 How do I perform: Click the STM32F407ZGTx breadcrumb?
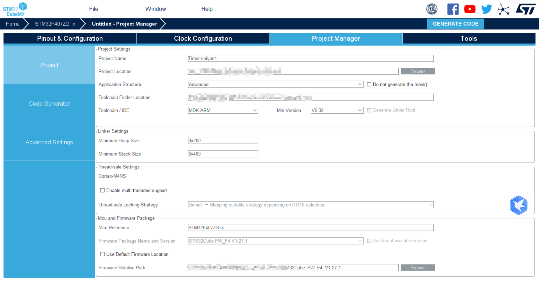click(x=55, y=24)
